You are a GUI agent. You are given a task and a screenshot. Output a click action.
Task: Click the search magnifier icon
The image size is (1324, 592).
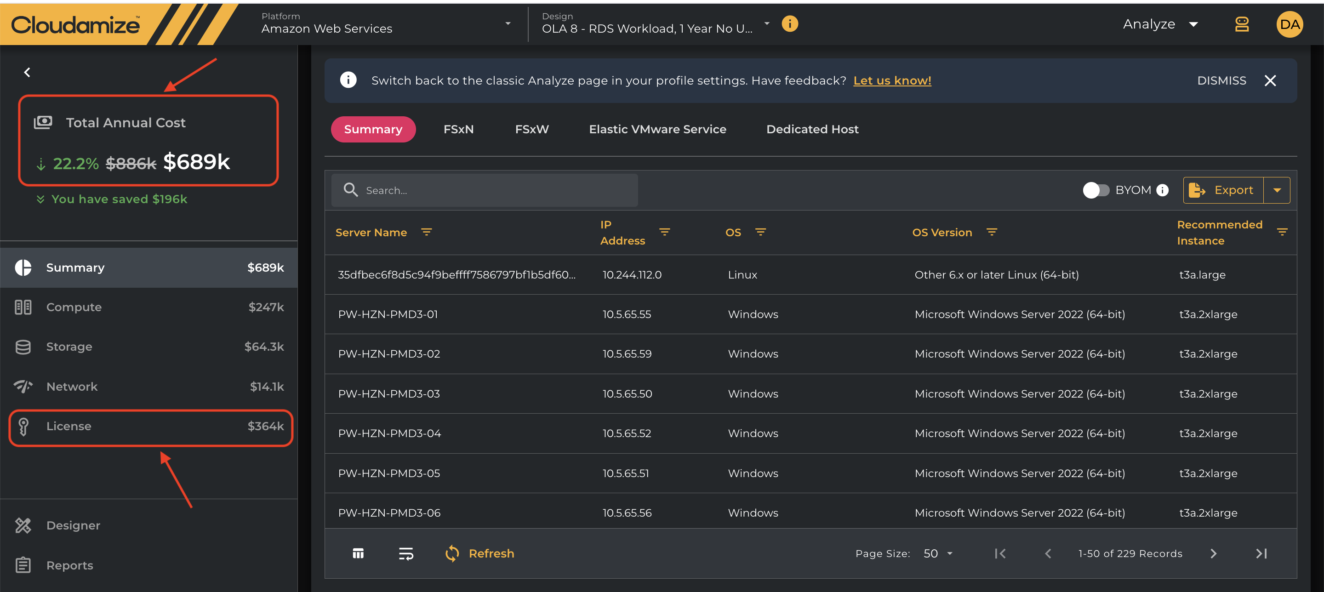[350, 190]
